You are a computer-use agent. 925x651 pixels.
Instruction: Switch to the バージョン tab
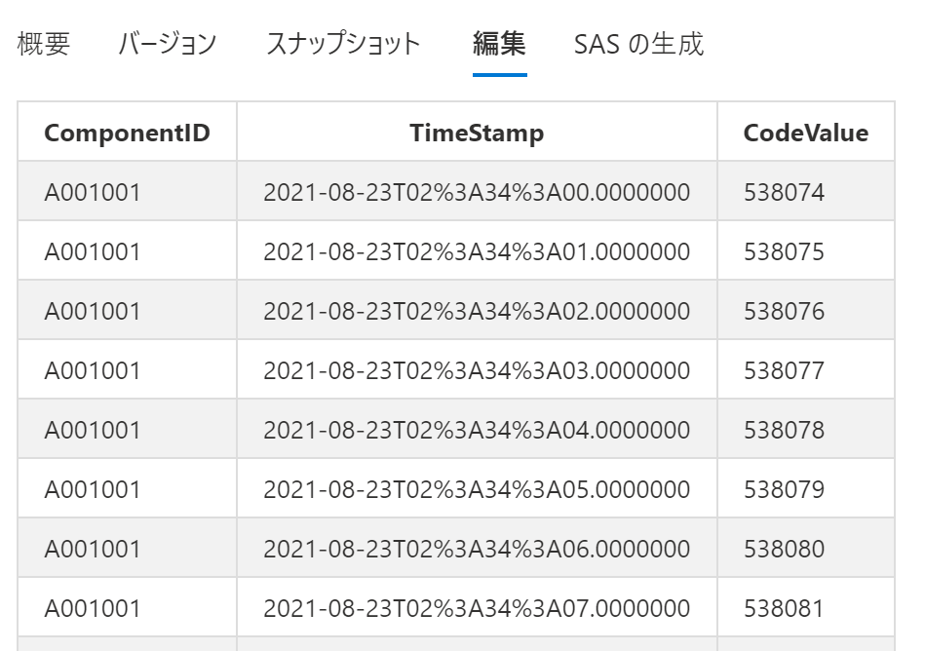tap(168, 44)
